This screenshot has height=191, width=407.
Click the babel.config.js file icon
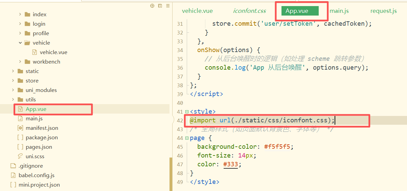13,175
